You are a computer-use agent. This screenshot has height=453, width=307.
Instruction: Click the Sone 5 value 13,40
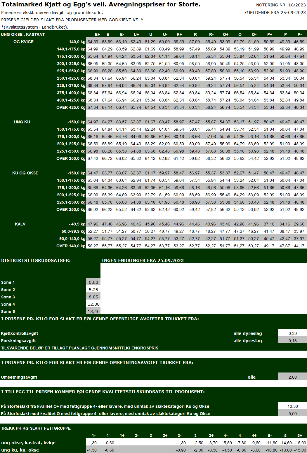[93, 312]
